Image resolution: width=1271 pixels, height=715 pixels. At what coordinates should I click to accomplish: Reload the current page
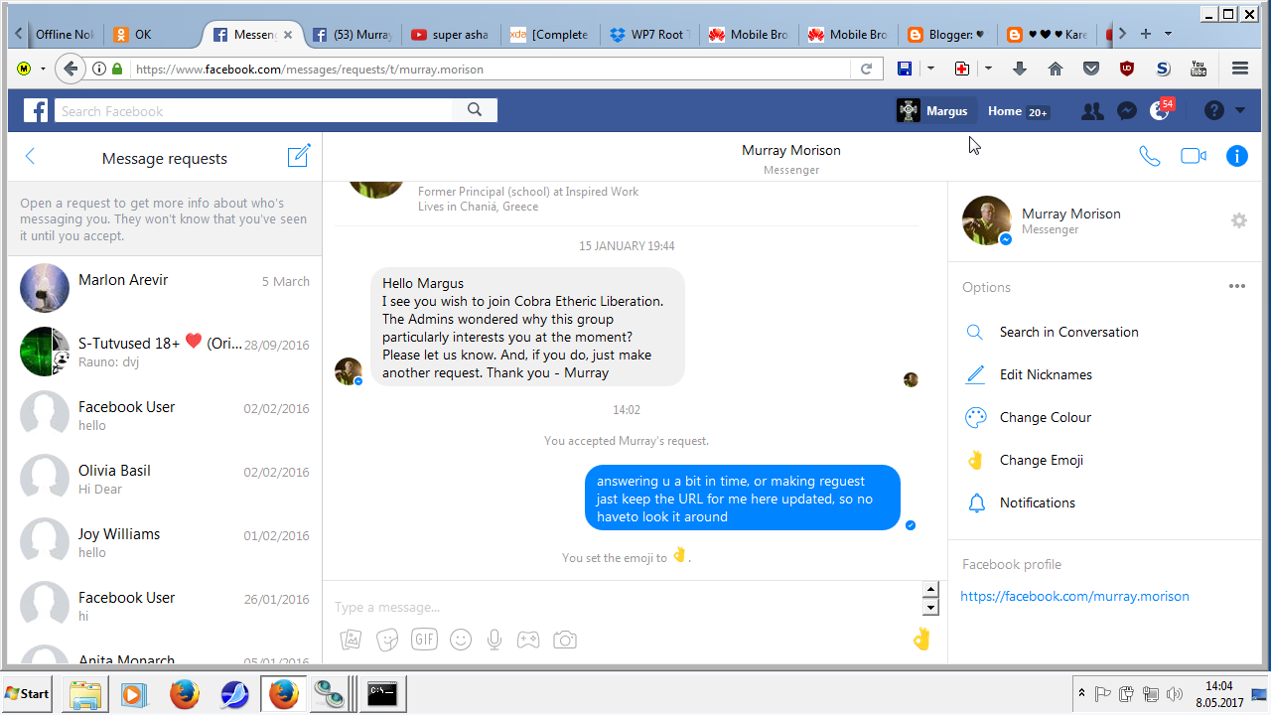point(866,69)
